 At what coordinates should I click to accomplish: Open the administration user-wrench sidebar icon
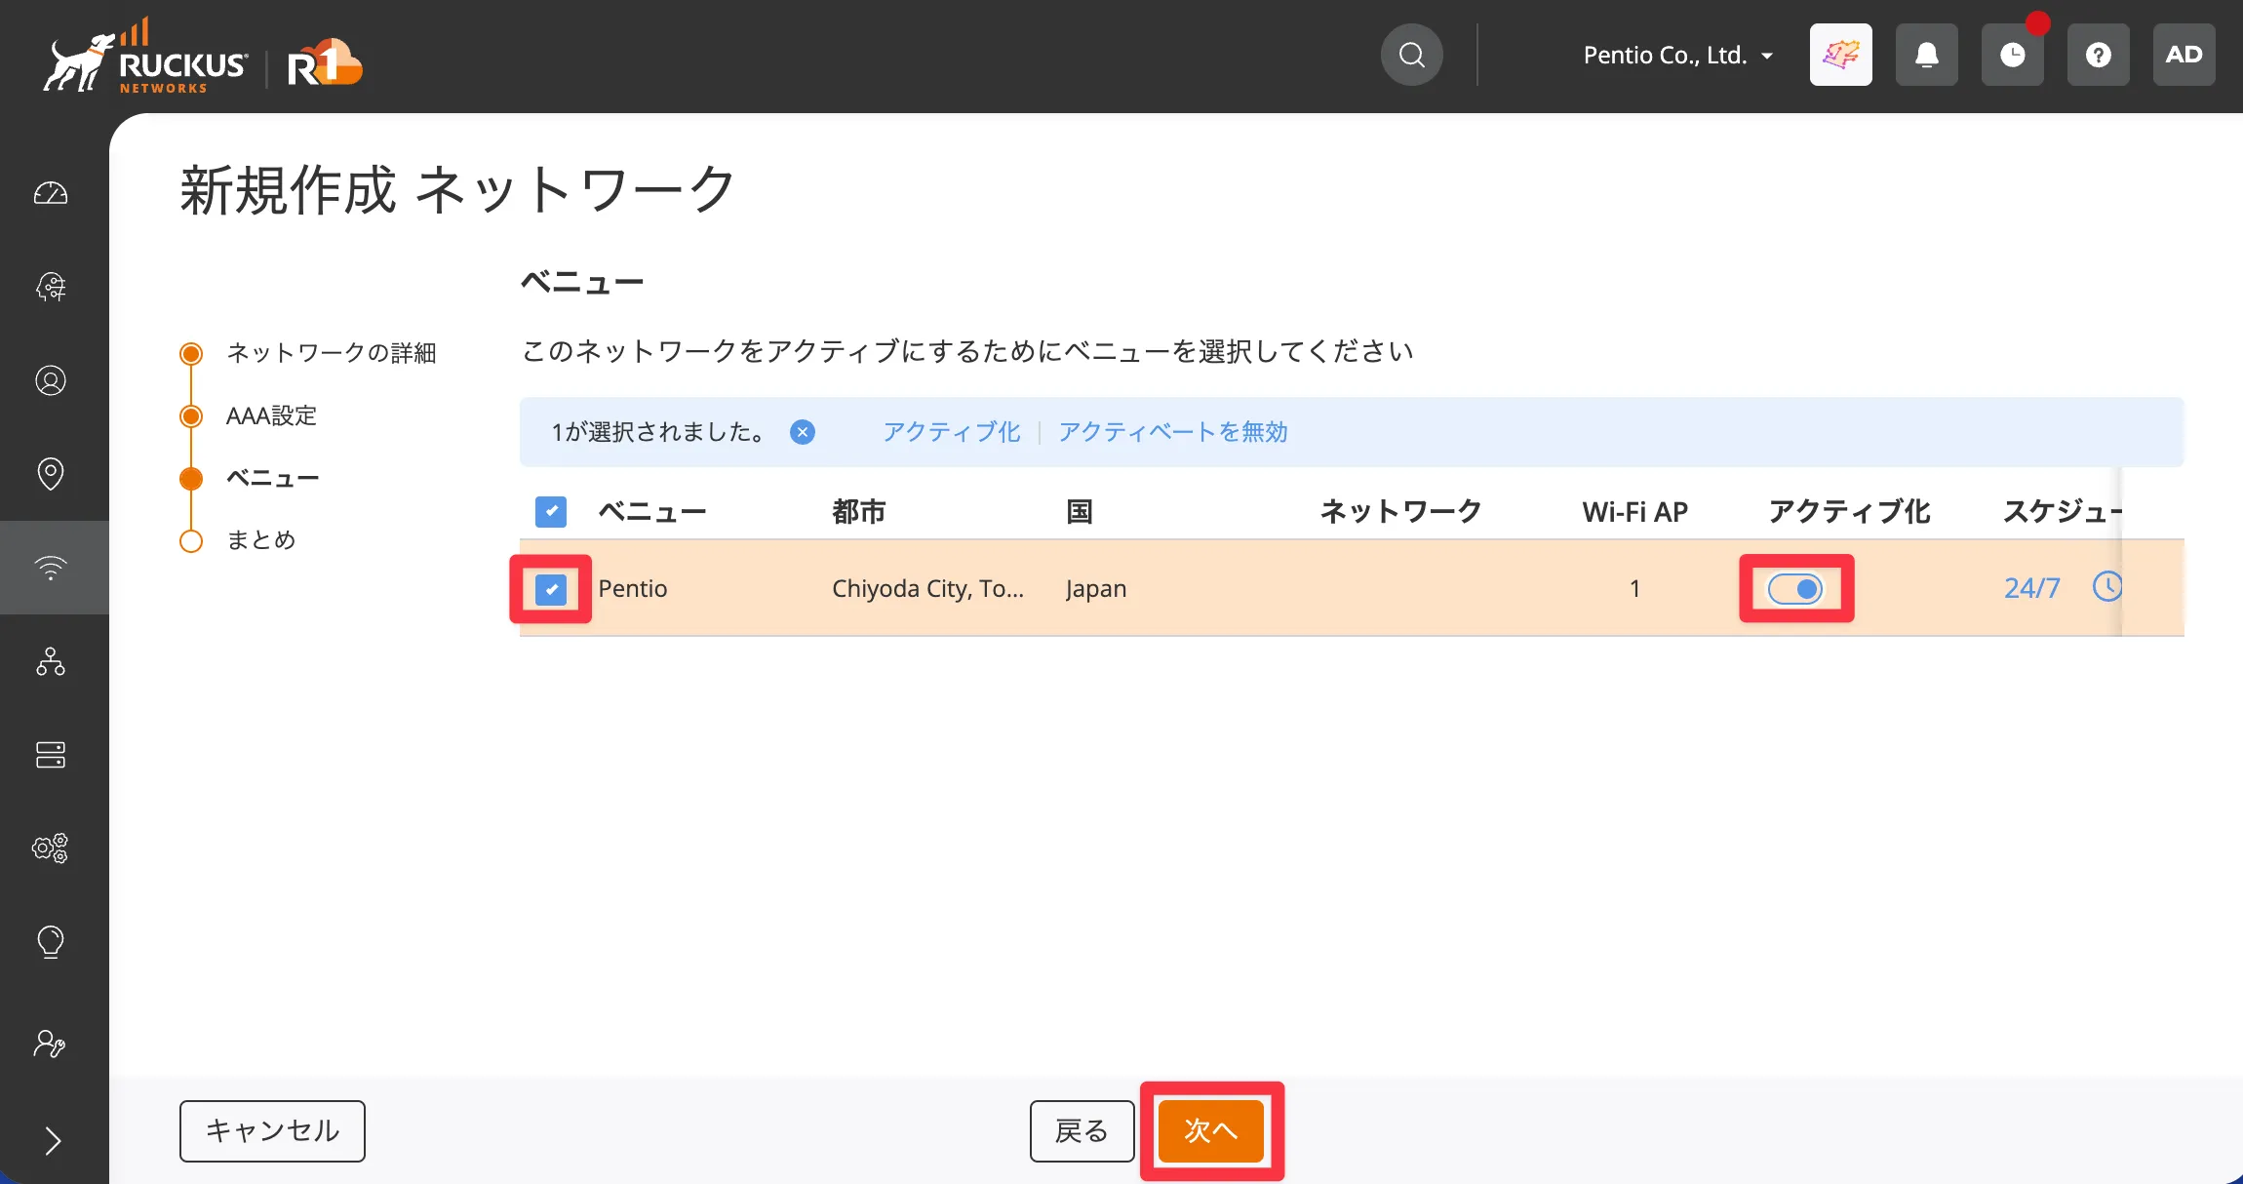coord(51,1044)
